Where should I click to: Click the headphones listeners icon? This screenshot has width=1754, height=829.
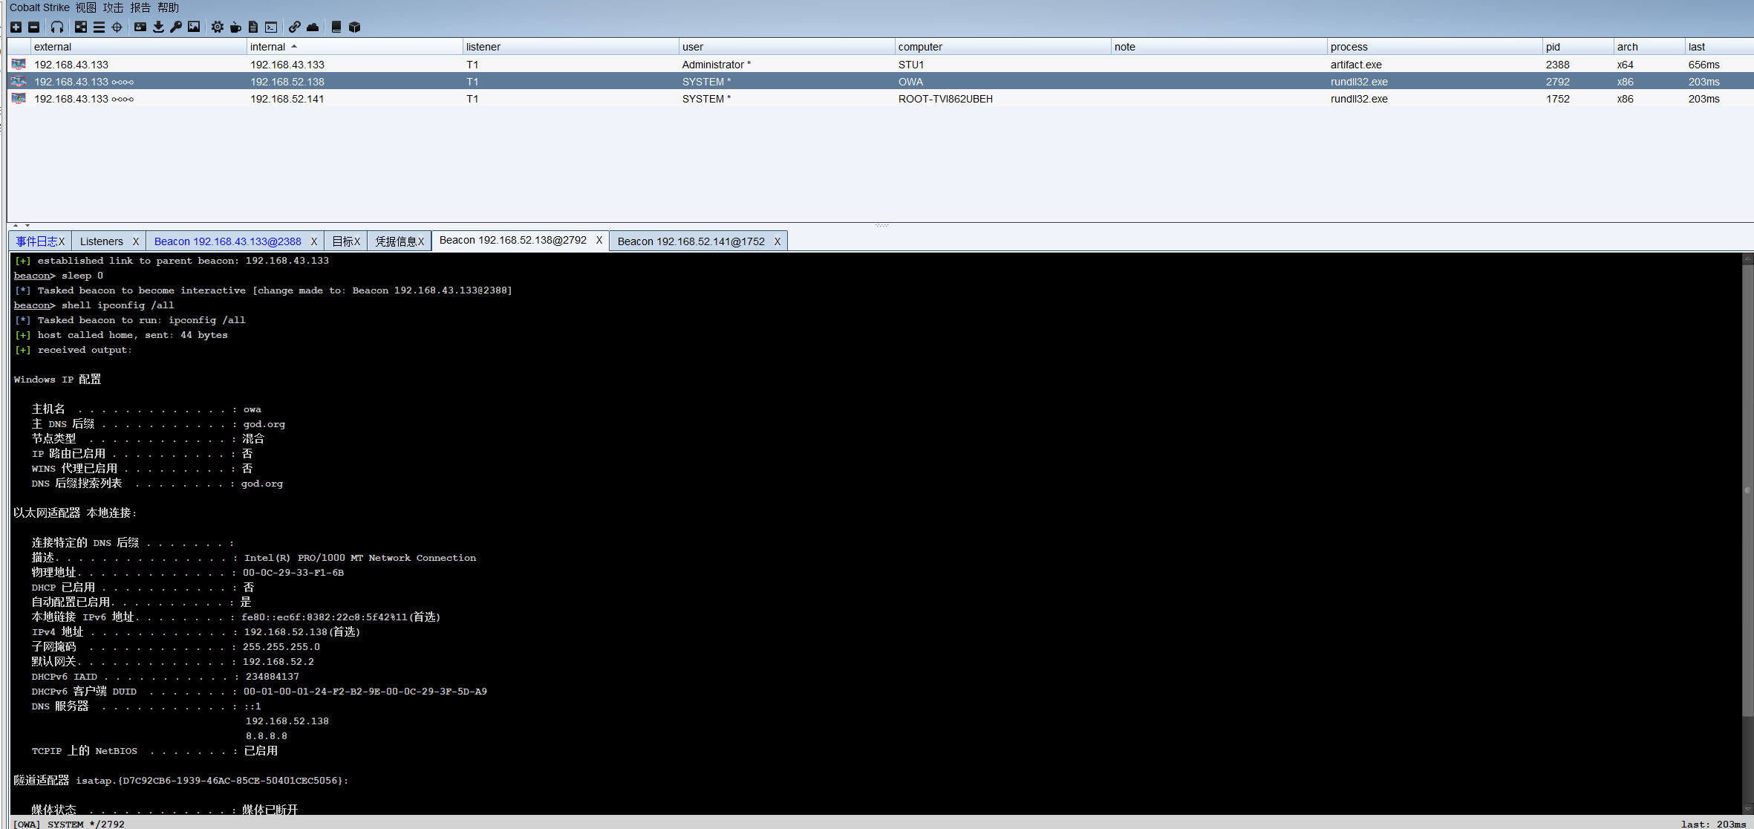pyautogui.click(x=57, y=27)
